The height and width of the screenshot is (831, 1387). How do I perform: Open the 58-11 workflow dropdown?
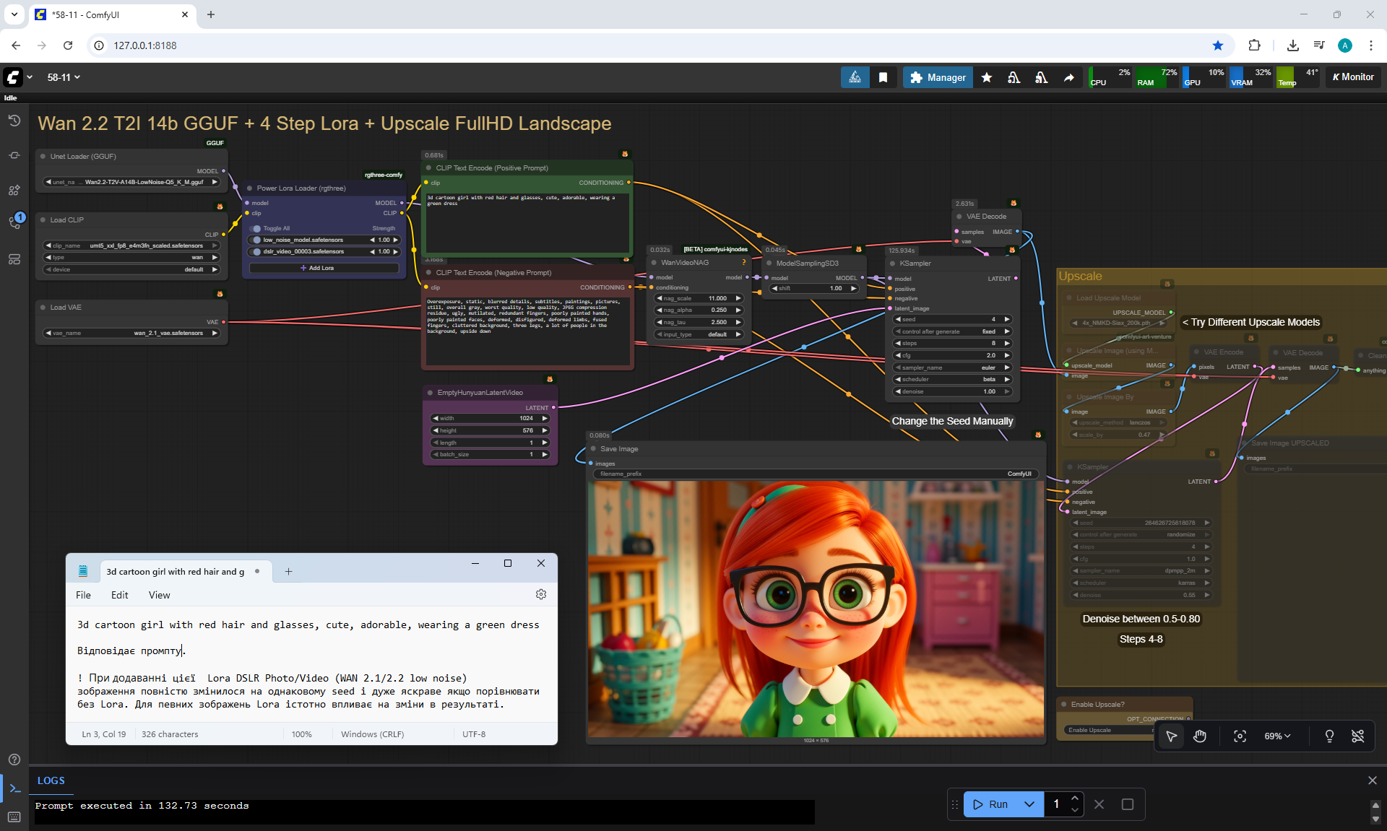(64, 77)
